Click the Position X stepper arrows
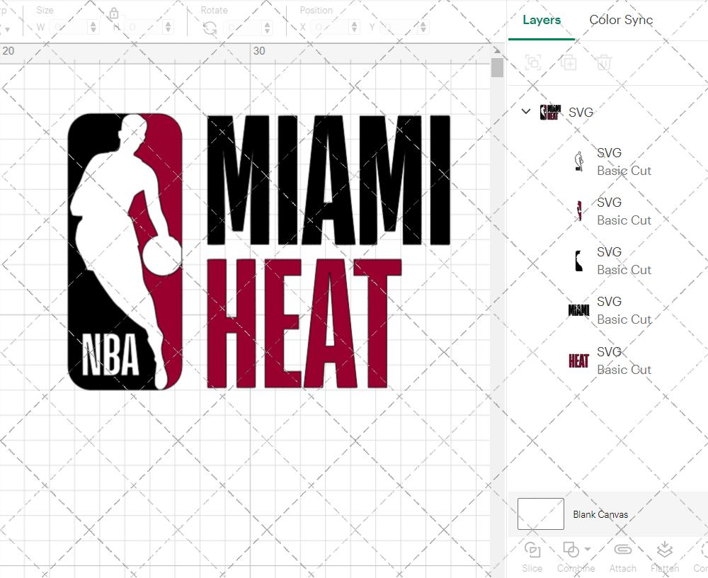This screenshot has width=708, height=578. [x=355, y=28]
